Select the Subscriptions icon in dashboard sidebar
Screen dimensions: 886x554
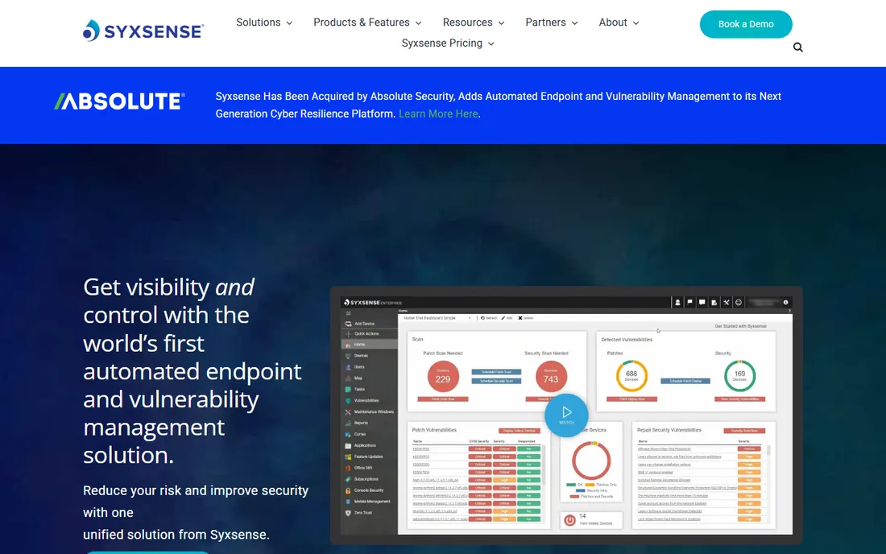click(348, 479)
